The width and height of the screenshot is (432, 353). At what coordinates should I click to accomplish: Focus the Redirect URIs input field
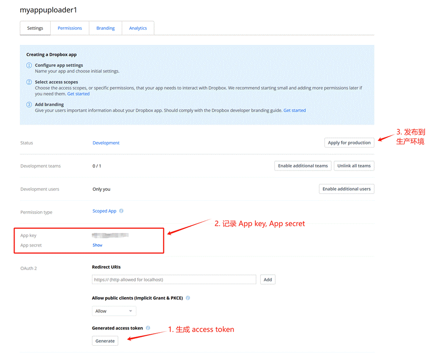174,279
